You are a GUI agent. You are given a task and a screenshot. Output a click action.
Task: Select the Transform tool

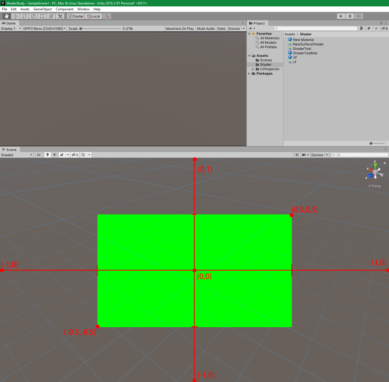(x=51, y=16)
